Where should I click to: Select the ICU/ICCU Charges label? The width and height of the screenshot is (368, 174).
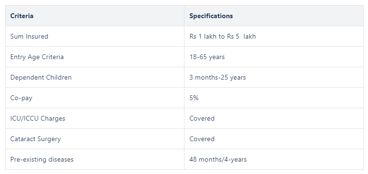tap(38, 118)
